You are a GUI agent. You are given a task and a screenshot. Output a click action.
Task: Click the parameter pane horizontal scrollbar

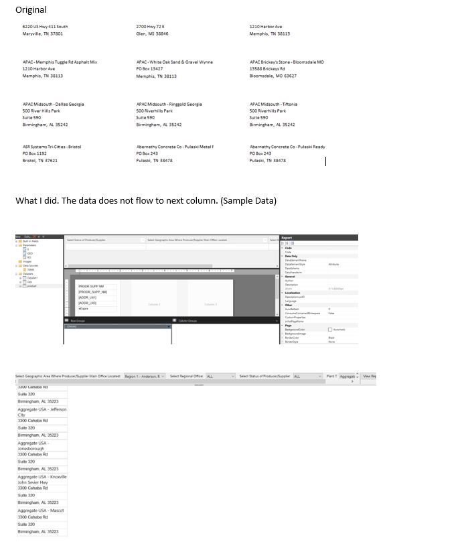140,266
